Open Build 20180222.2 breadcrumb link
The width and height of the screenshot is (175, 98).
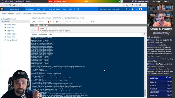click(71, 18)
